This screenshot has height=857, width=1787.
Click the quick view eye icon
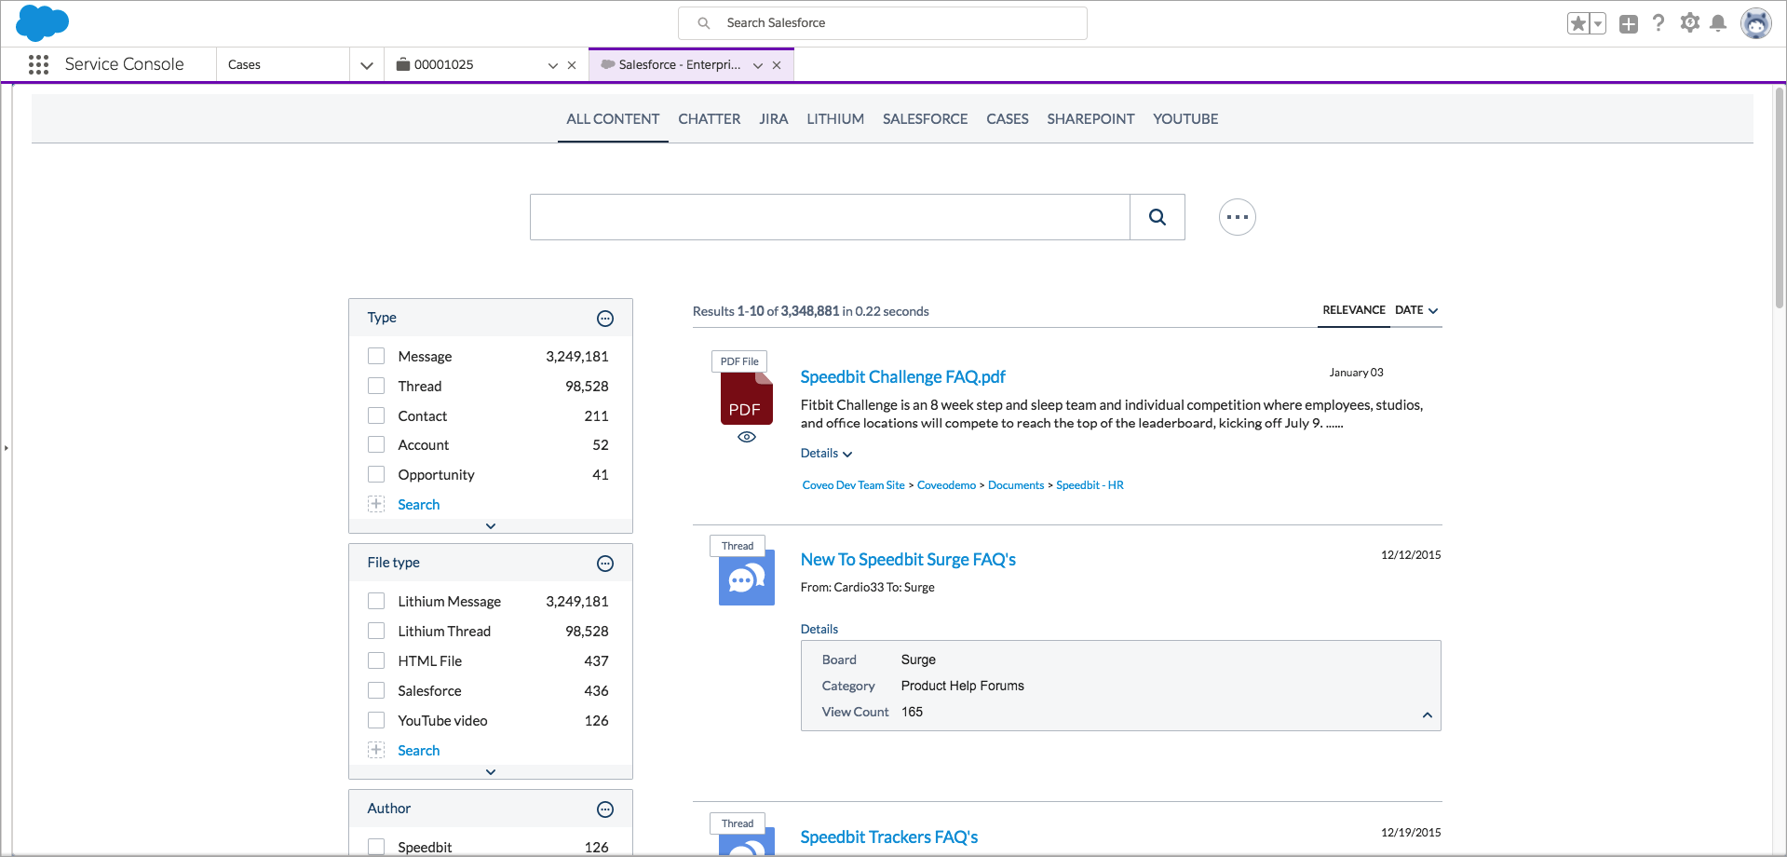coord(747,437)
